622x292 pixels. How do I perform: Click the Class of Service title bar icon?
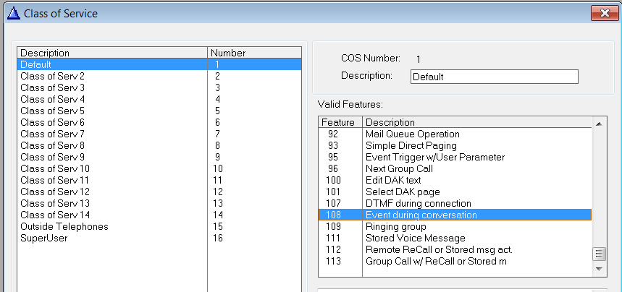(x=12, y=13)
